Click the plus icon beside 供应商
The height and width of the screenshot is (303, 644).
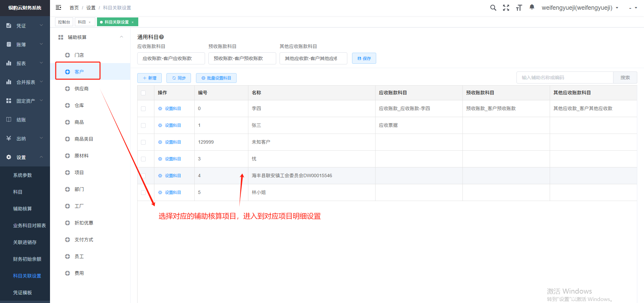coord(67,89)
